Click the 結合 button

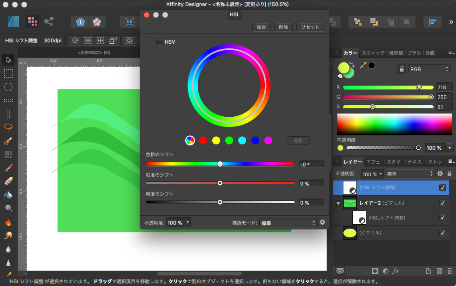(262, 27)
